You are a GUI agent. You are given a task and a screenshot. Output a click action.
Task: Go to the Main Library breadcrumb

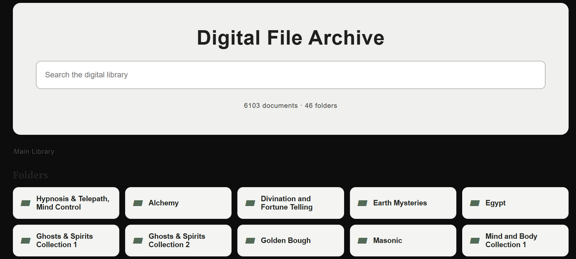(34, 151)
